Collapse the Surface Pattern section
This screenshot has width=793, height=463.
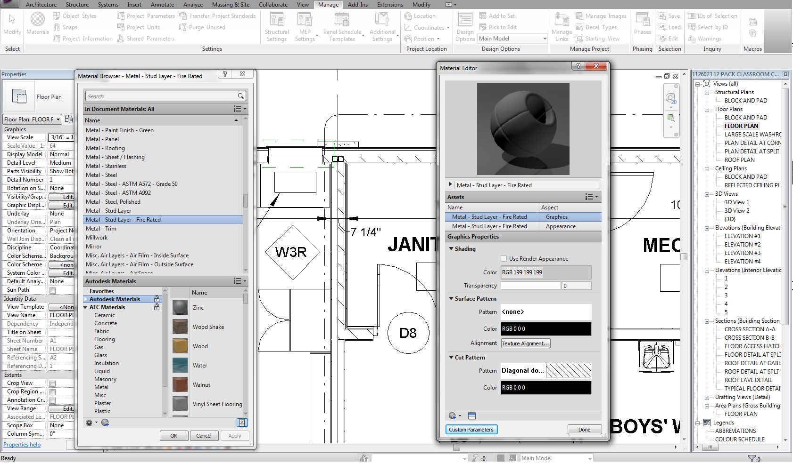(x=451, y=299)
